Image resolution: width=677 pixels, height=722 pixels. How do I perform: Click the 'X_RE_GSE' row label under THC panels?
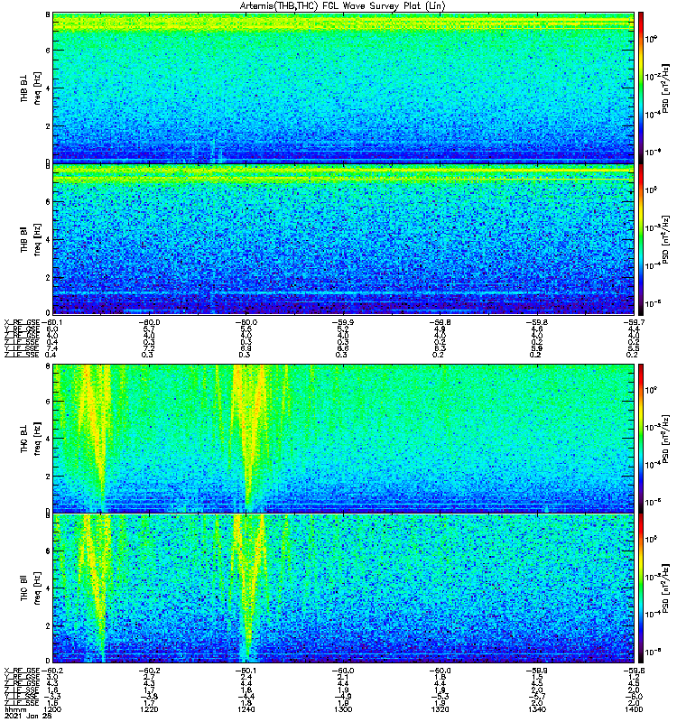click(22, 671)
